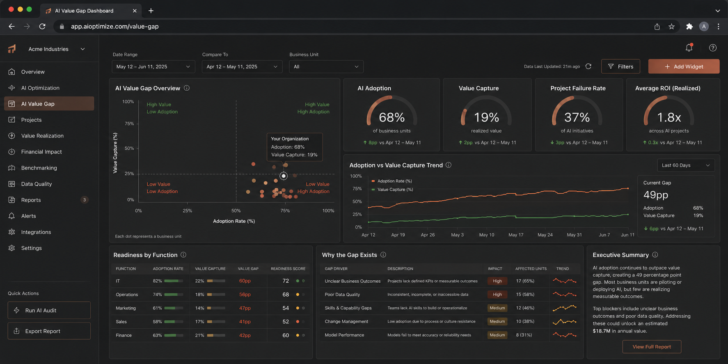This screenshot has width=728, height=364.
Task: Open the Business Unit dropdown set to All
Action: (326, 66)
